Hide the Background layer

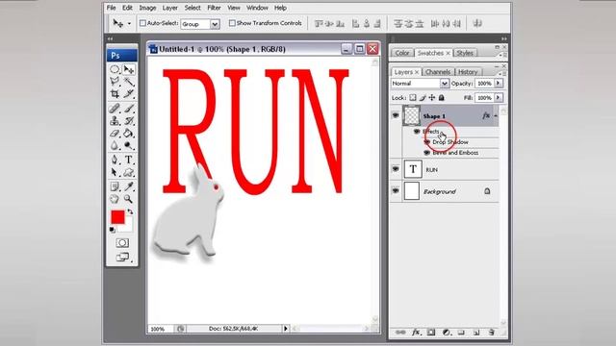[x=396, y=190]
